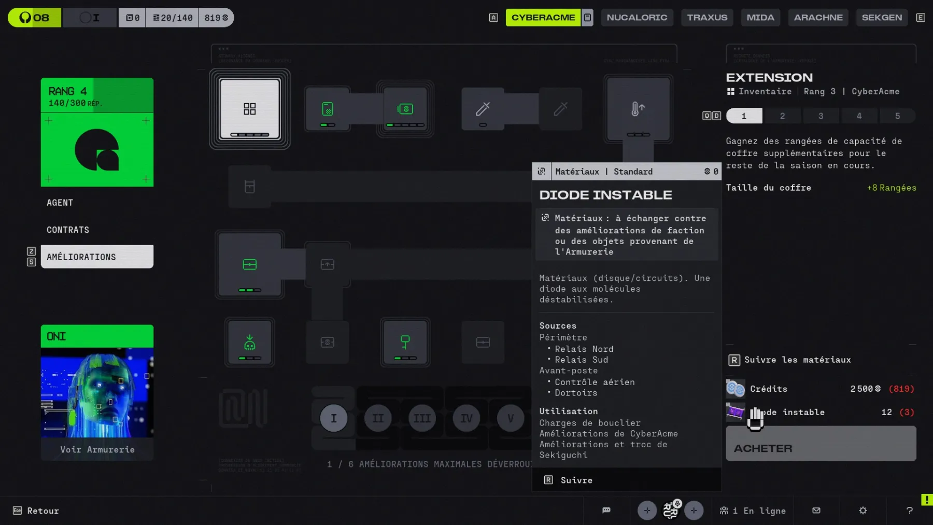Image resolution: width=933 pixels, height=525 pixels.
Task: Click Voir Armurerie link
Action: click(x=97, y=449)
